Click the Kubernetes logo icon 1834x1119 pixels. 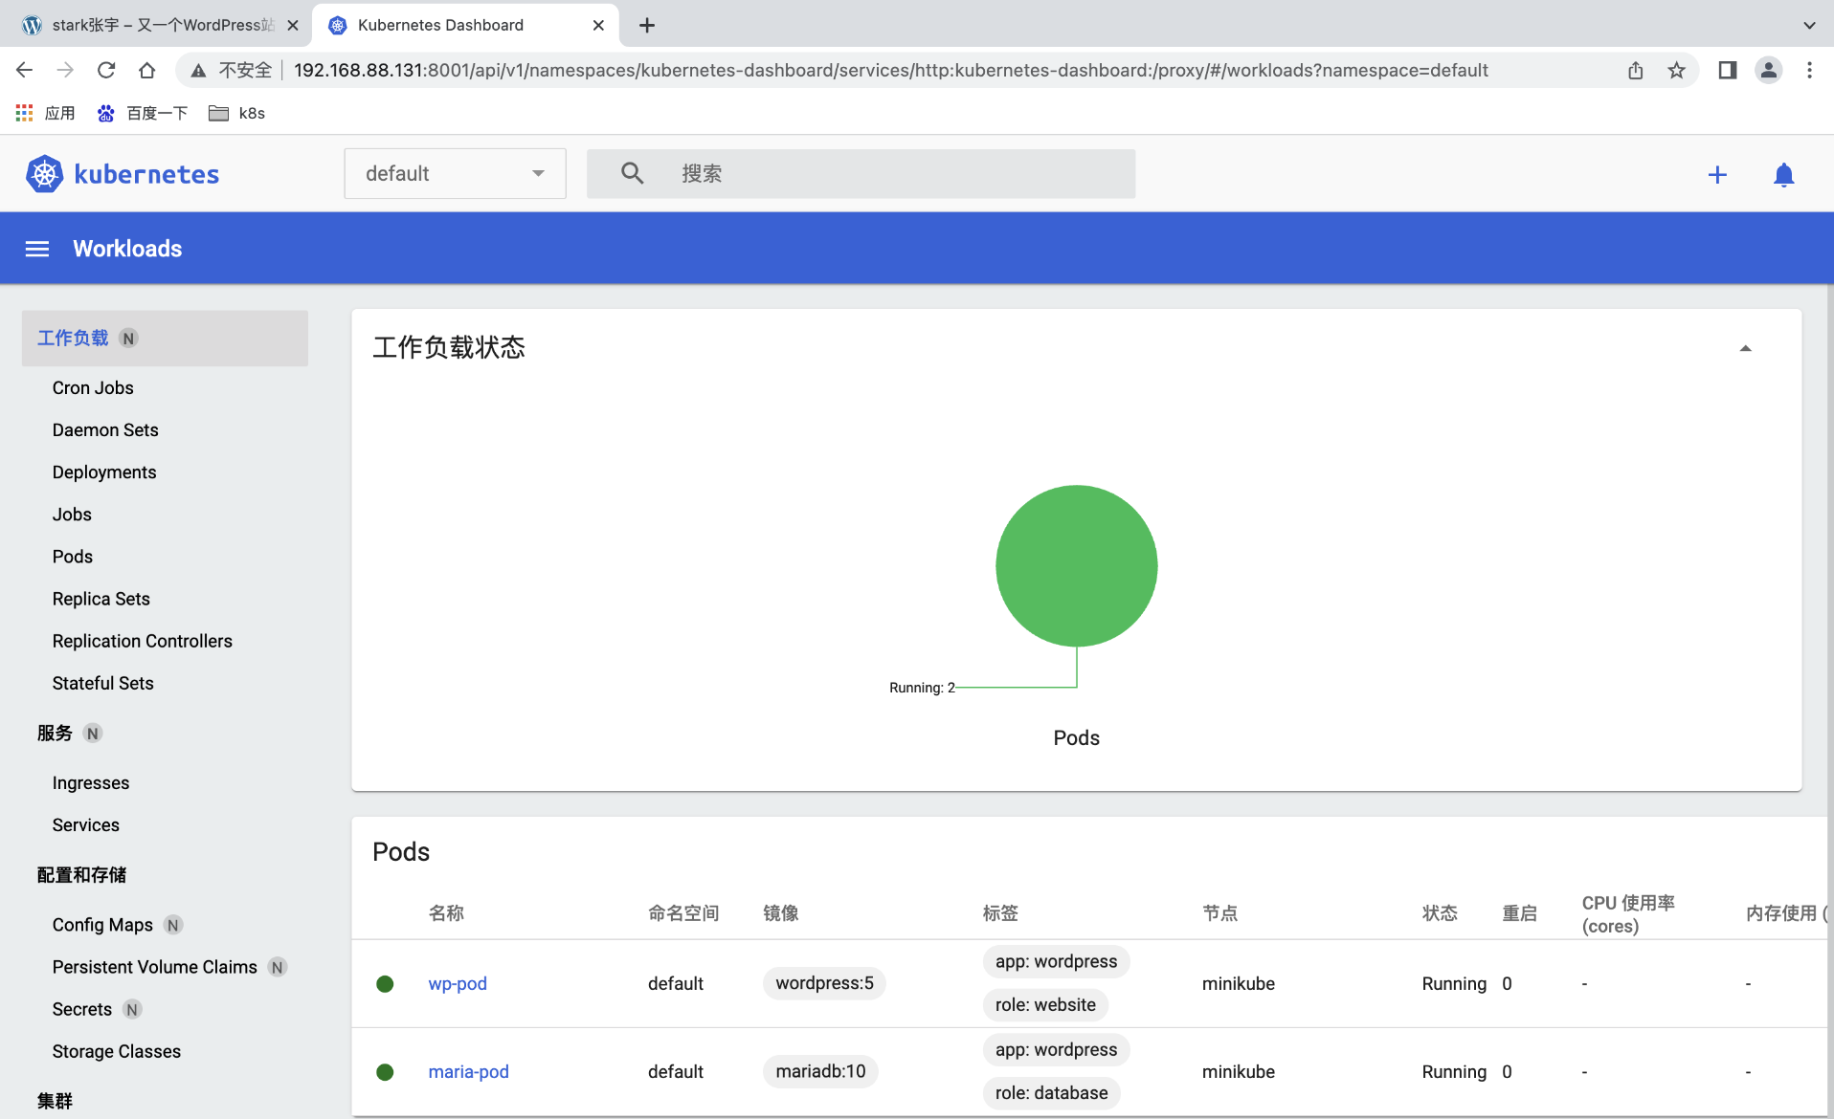(x=44, y=174)
